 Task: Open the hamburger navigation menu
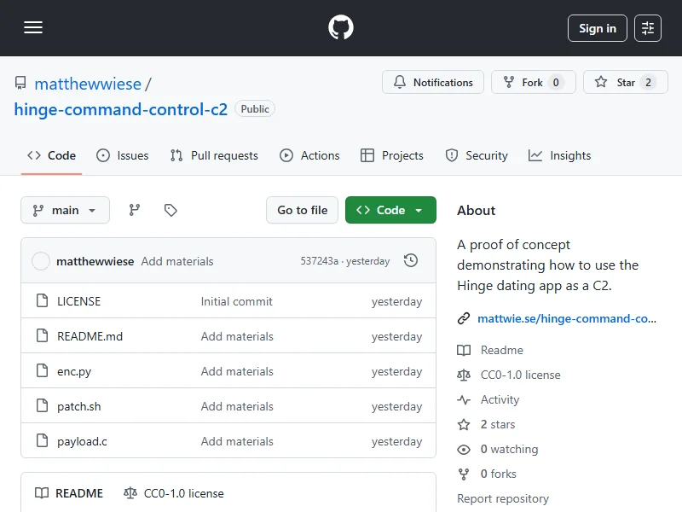tap(33, 28)
